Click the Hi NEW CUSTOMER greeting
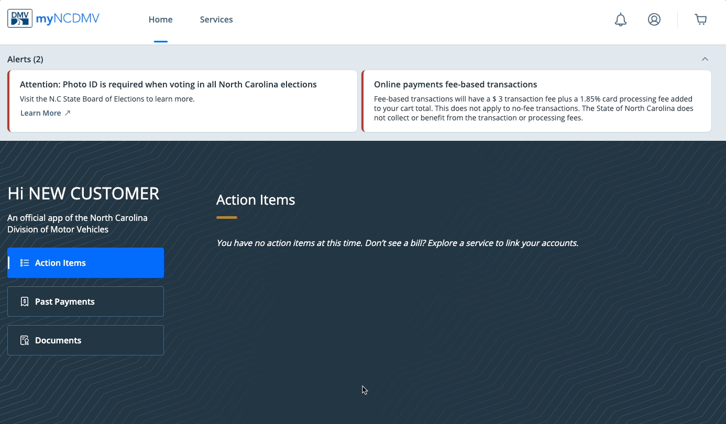The width and height of the screenshot is (726, 424). (x=83, y=193)
